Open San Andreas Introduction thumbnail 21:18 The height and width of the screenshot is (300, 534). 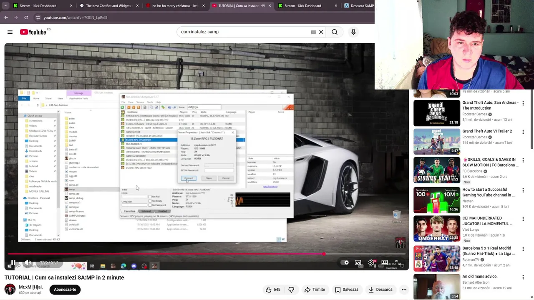[437, 113]
